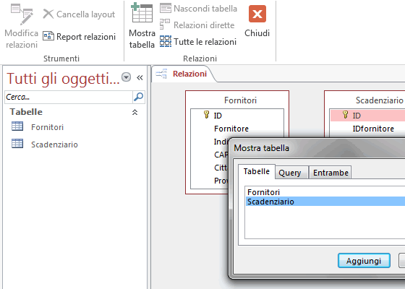Open Report relazioni
The image size is (405, 289).
click(x=79, y=36)
